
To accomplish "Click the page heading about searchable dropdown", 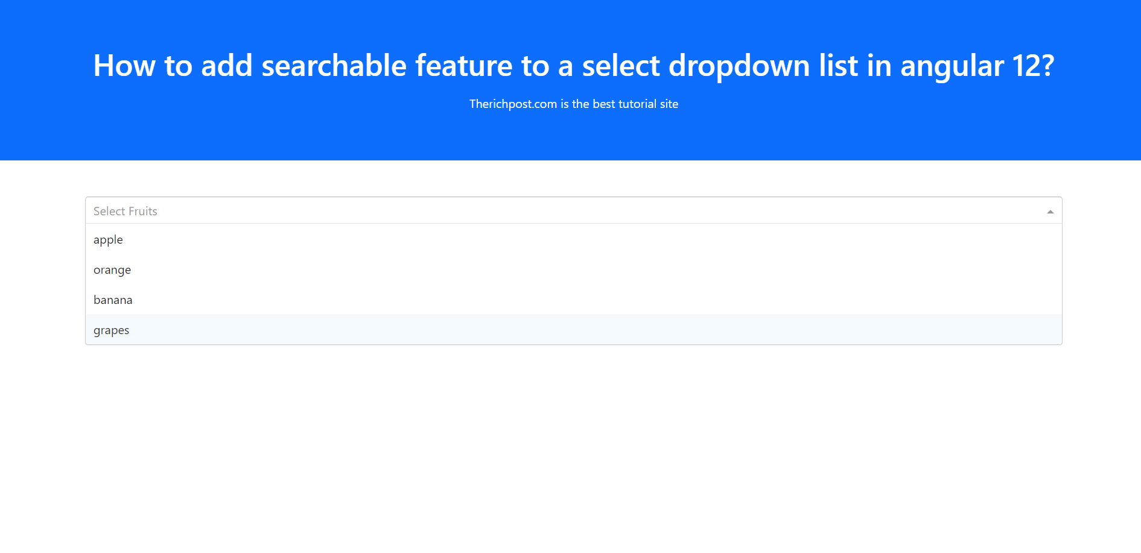I will pyautogui.click(x=573, y=65).
